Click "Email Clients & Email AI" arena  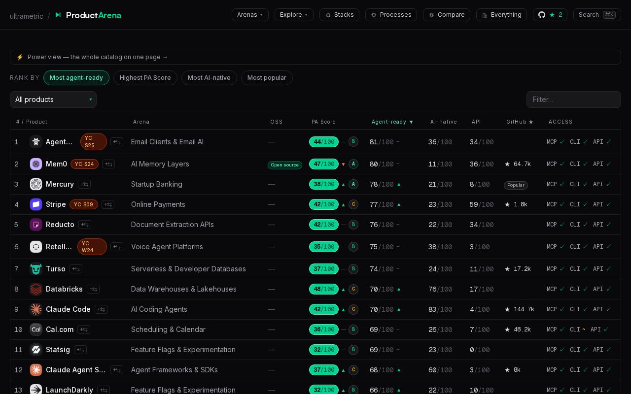click(167, 142)
